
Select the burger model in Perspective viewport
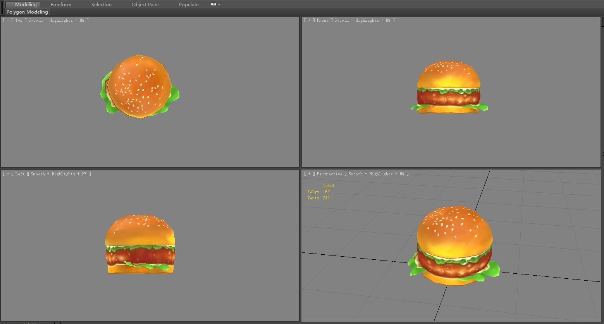coord(454,246)
